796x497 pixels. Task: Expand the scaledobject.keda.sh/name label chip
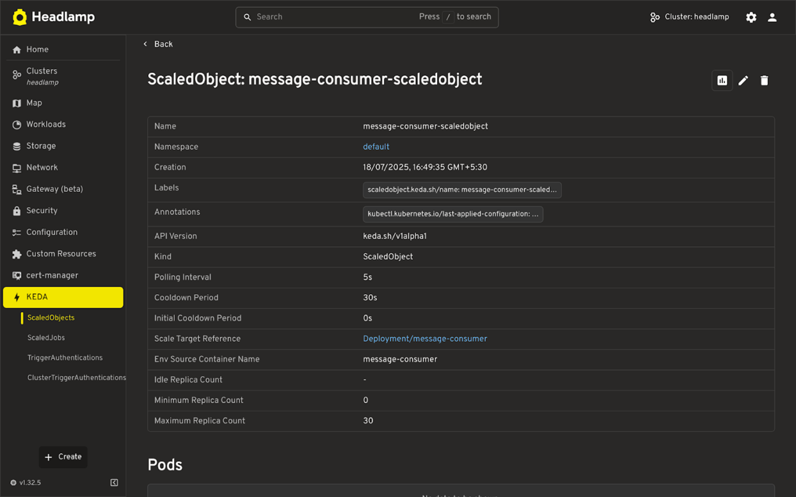pos(462,190)
